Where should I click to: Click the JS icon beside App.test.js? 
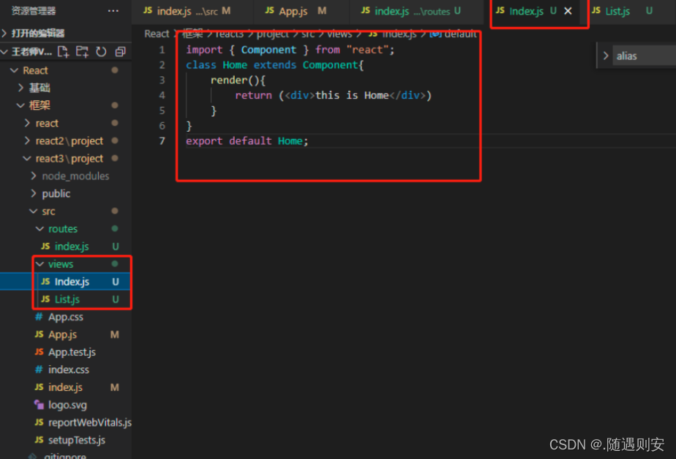pos(38,352)
